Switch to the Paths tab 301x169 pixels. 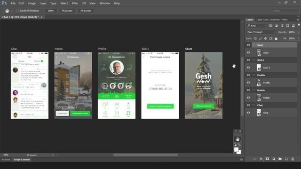tap(284, 20)
